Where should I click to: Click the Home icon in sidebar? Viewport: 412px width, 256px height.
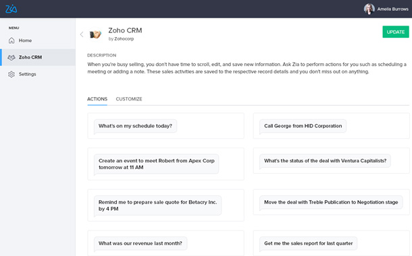coord(11,40)
